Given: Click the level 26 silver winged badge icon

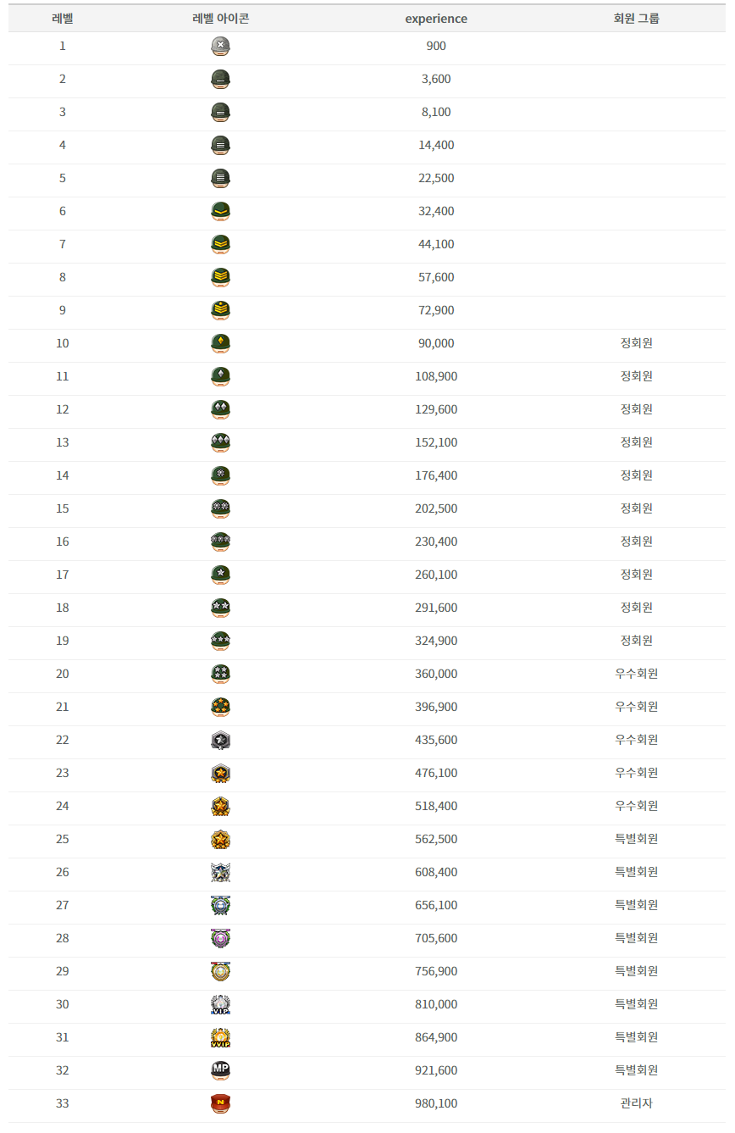Looking at the screenshot, I should click(221, 873).
